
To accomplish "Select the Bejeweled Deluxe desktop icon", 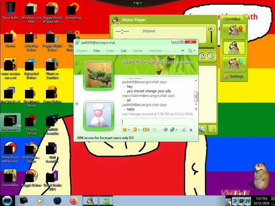I will 31,68.
